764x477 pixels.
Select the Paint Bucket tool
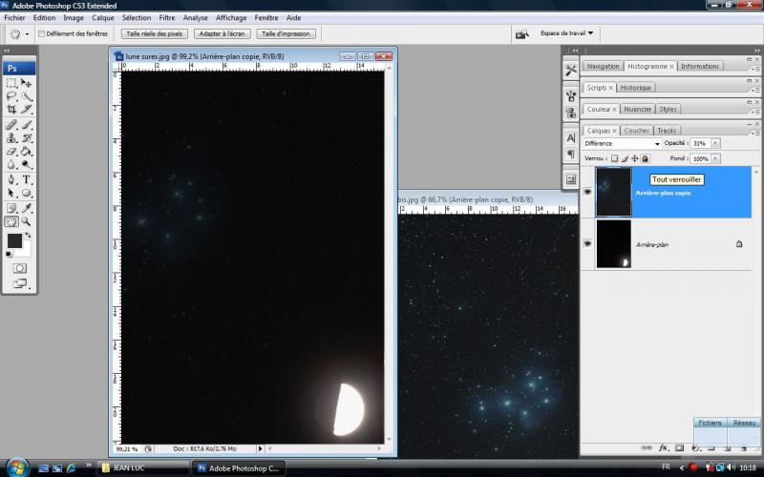[x=27, y=152]
